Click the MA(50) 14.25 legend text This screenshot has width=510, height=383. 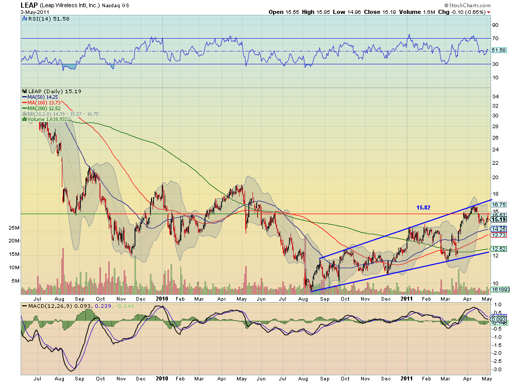[43, 97]
